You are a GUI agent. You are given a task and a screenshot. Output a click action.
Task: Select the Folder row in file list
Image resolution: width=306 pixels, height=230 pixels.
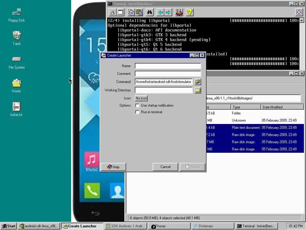pos(255,113)
